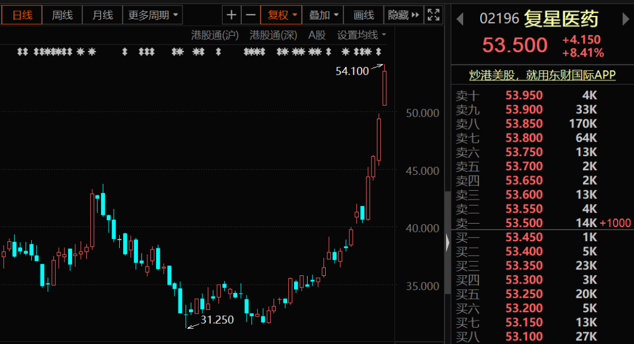Zoom out chart with the minus button

[251, 15]
